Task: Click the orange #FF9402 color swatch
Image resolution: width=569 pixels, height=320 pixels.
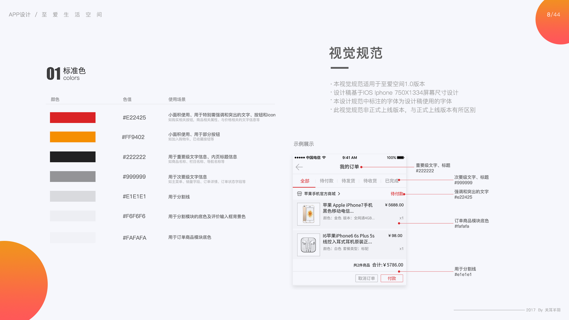Action: (x=73, y=137)
